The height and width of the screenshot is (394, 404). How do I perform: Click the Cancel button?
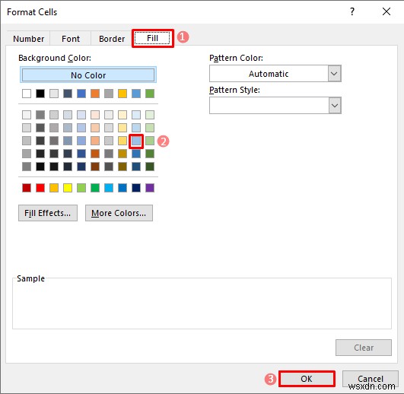(x=371, y=379)
